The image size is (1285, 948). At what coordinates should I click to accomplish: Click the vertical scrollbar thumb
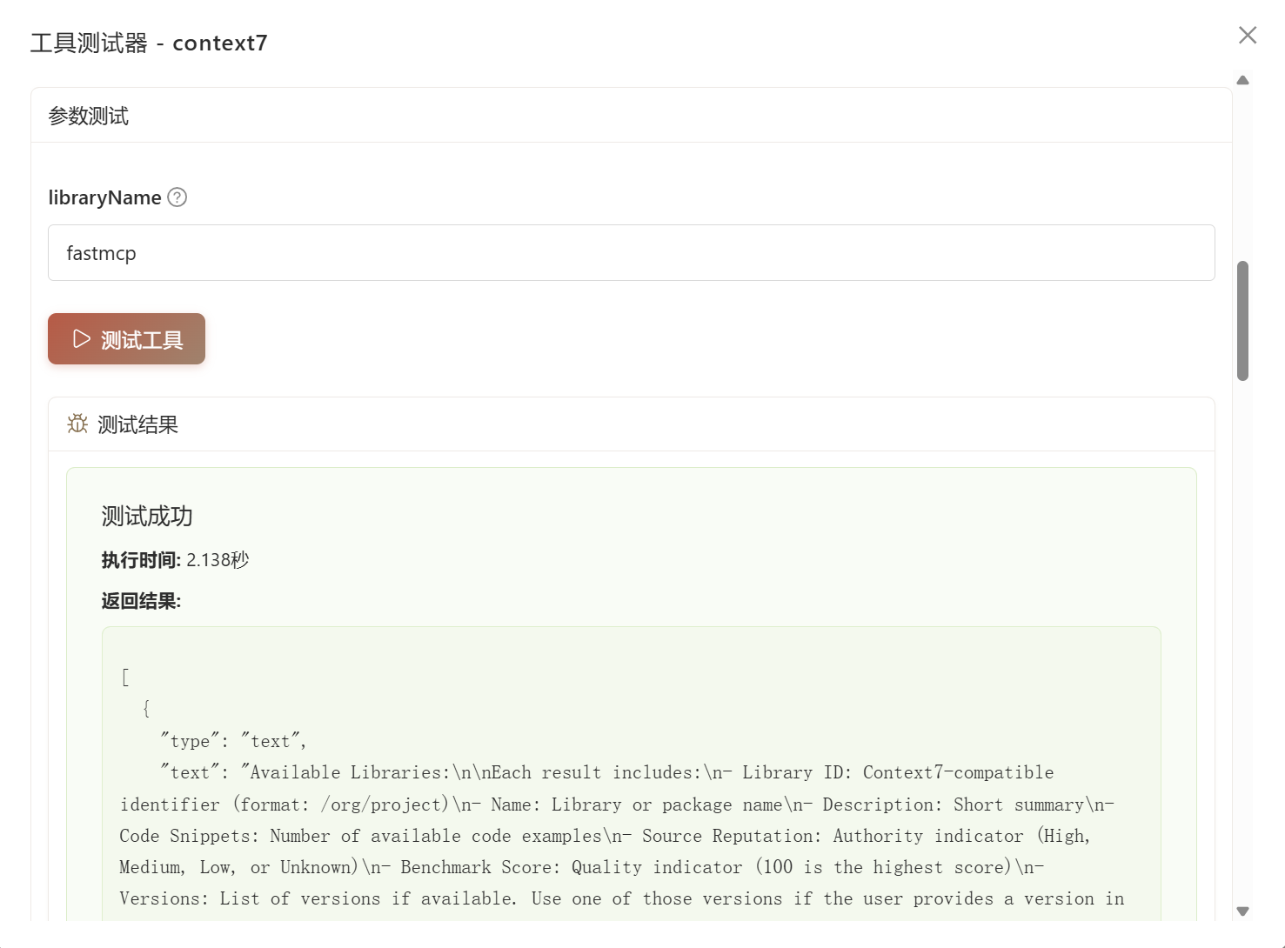click(x=1242, y=320)
